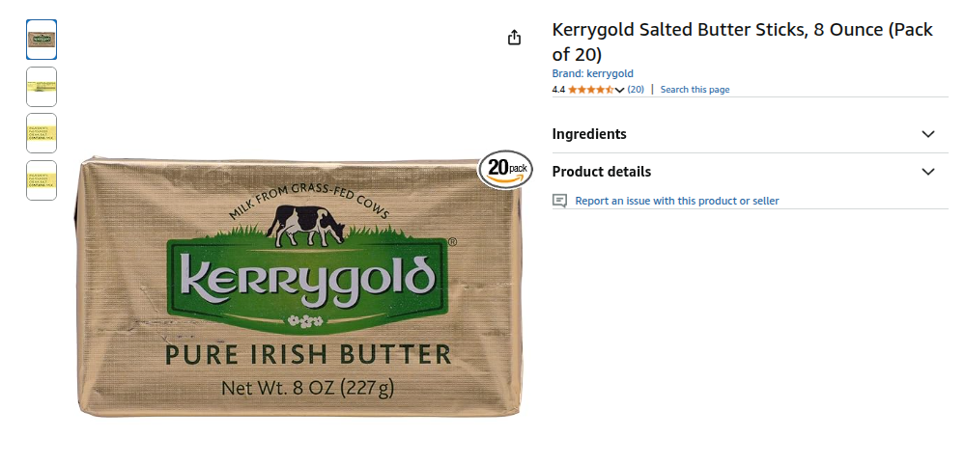Viewport: 965px width, 465px height.
Task: Select the fourth product thumbnail
Action: 42,180
